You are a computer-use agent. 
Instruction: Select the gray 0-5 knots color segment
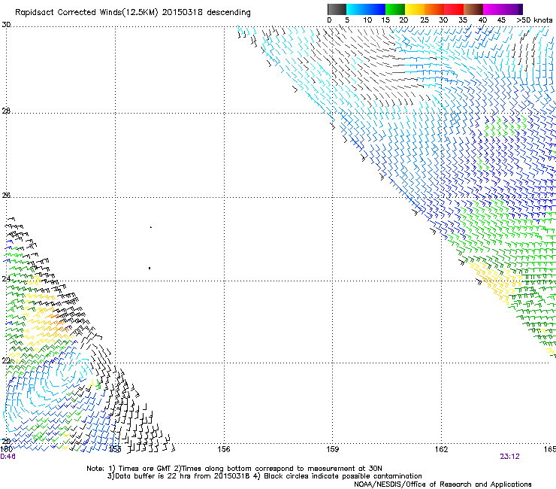(337, 9)
